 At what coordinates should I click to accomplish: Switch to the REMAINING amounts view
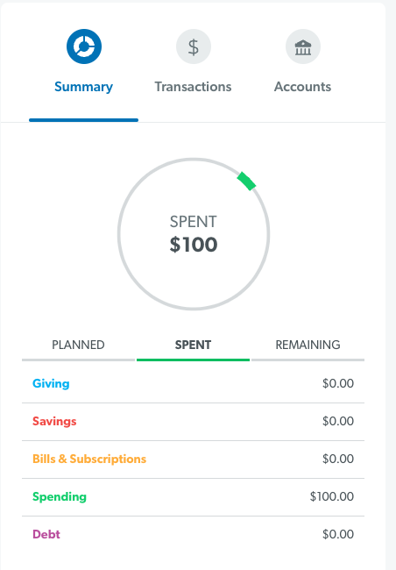pyautogui.click(x=308, y=345)
